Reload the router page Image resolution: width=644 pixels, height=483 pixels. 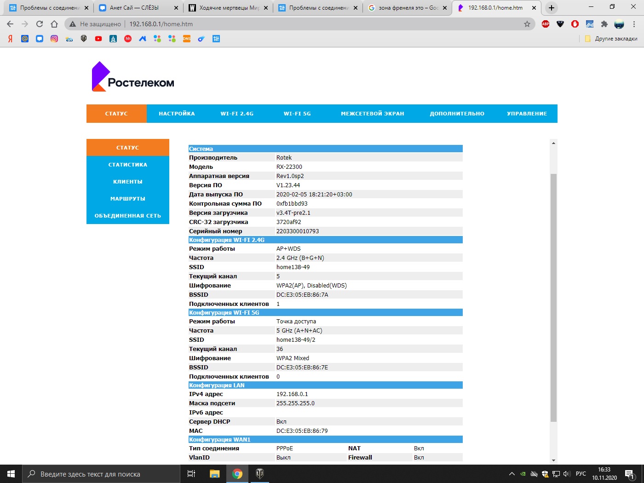click(x=40, y=24)
